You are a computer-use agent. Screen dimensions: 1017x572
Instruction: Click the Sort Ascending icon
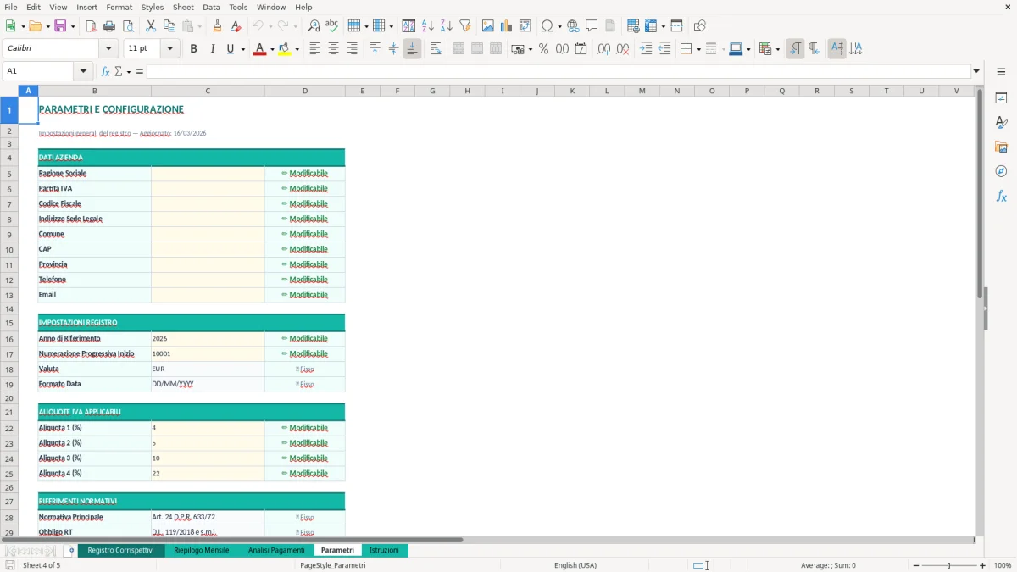[428, 26]
